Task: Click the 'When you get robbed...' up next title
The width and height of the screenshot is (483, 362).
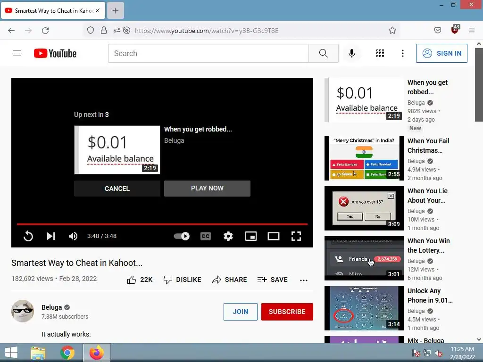Action: (198, 129)
